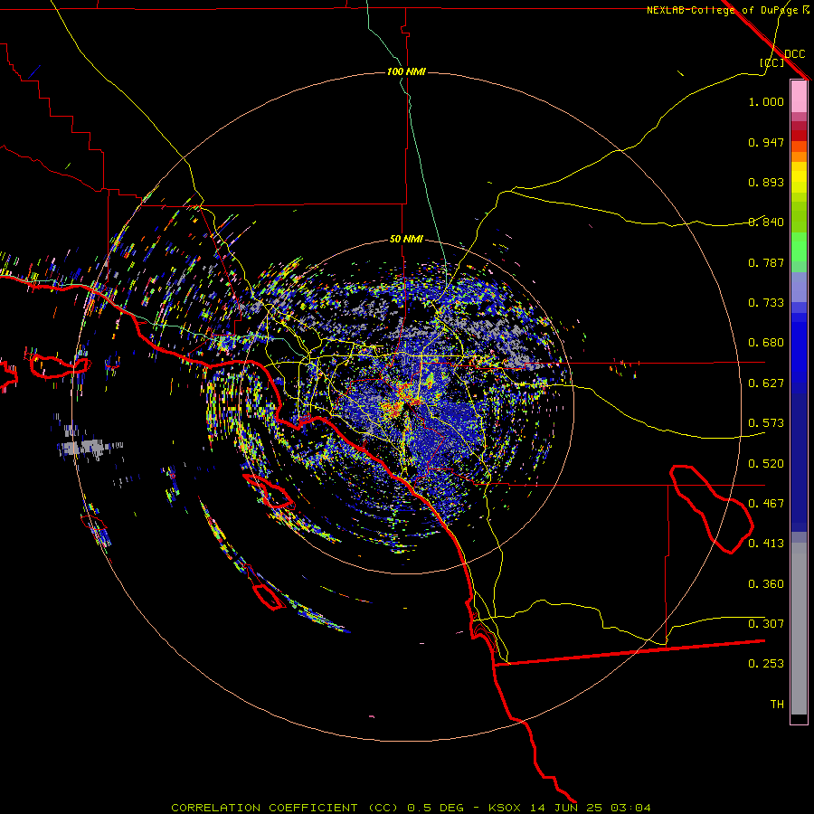Click the 0.573 legend value

coord(766,423)
